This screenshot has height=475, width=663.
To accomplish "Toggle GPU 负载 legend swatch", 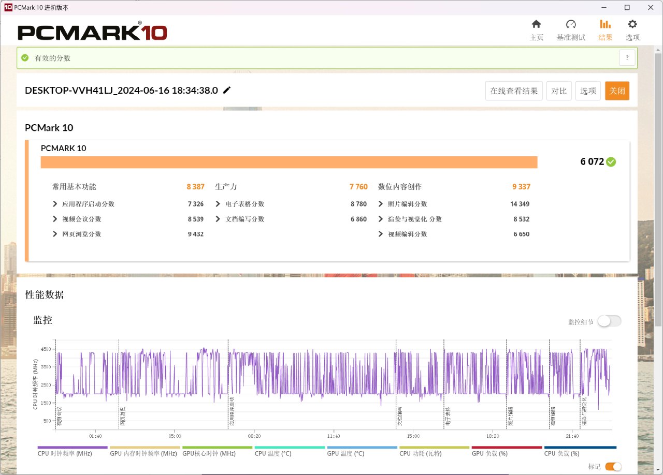I will coord(507,447).
